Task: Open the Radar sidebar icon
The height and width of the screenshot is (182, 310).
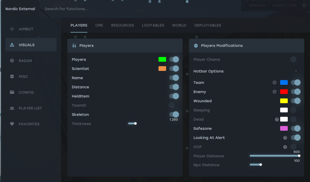Action: pos(12,60)
